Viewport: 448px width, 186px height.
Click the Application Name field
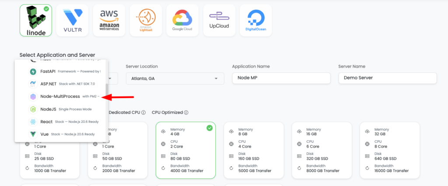[281, 78]
